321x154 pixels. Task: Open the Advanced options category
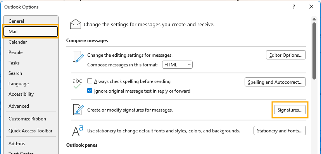tap(31, 106)
